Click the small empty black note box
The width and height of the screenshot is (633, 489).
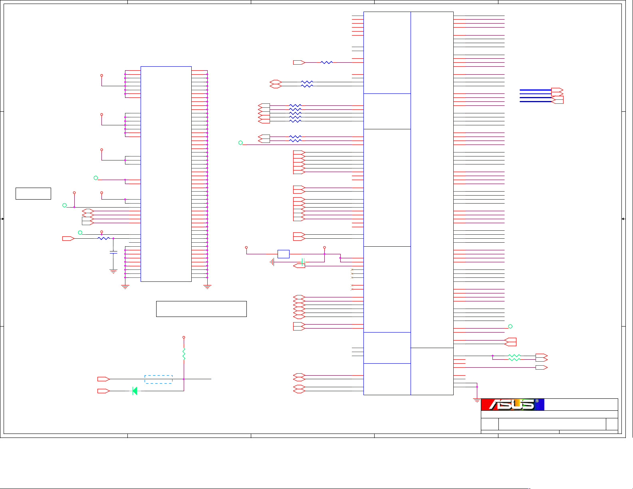(33, 193)
